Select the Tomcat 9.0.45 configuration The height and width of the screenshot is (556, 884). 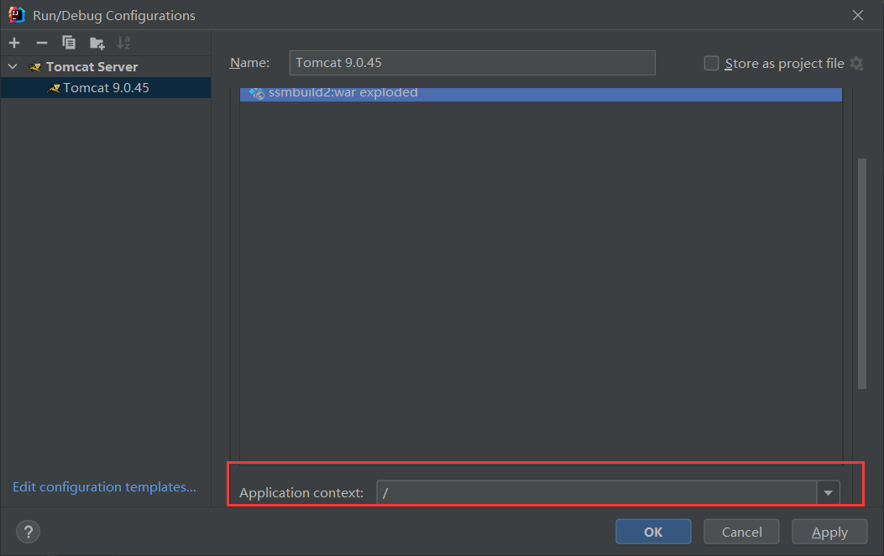[106, 88]
